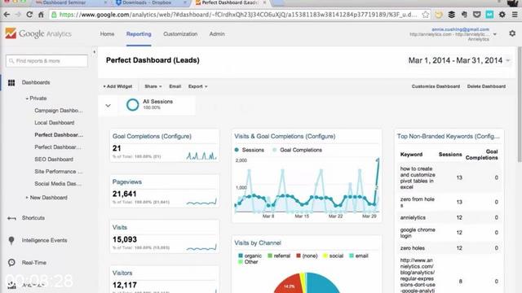Click the referral legend swatch
Screen dimensions: 522x293
[x=270, y=256]
